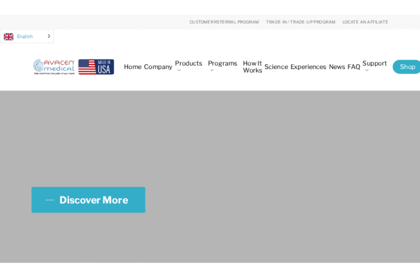Open the Programs dropdown chevron
The width and height of the screenshot is (420, 280).
click(212, 71)
